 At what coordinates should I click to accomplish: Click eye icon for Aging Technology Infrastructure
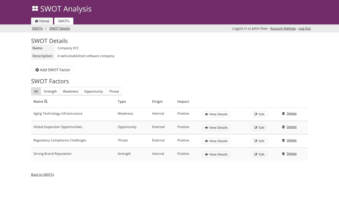coord(206,114)
